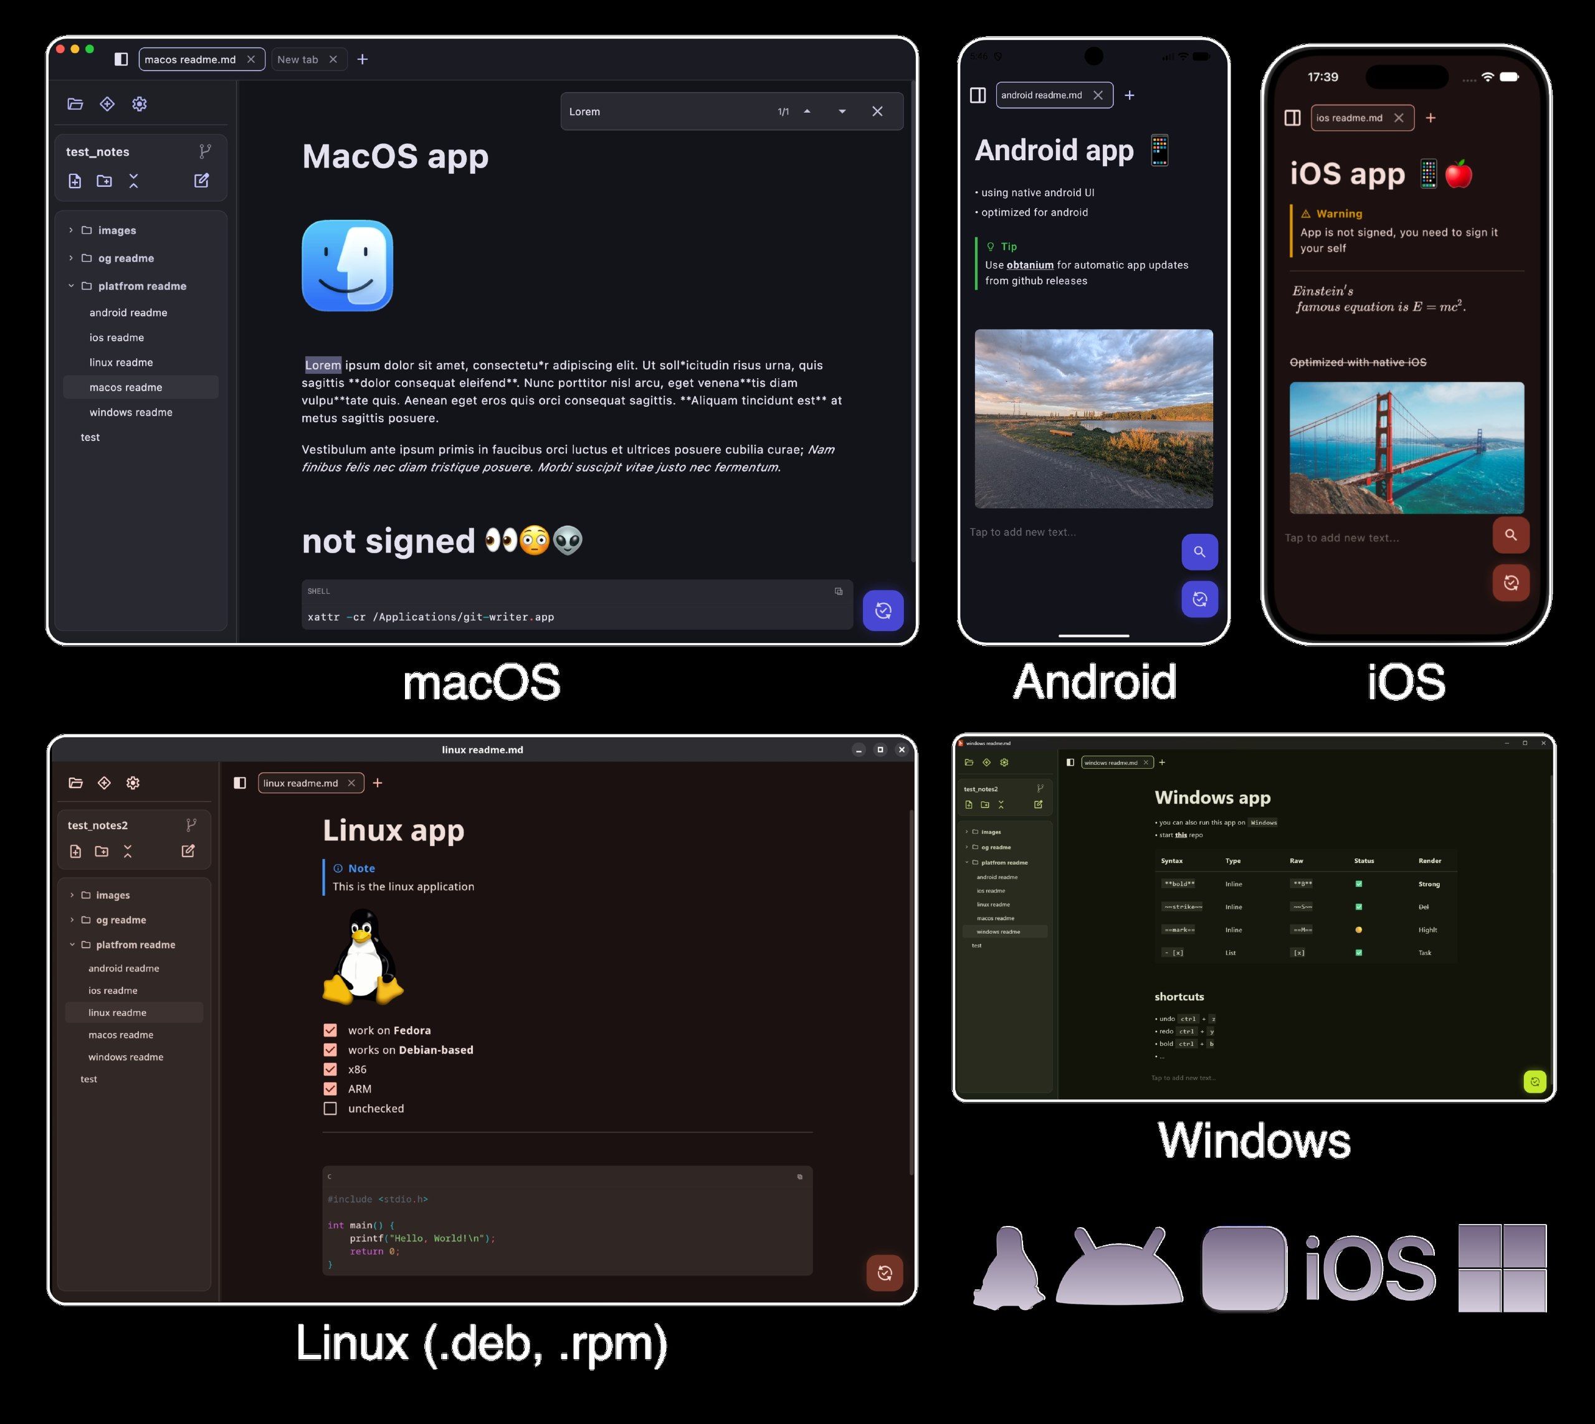Go to previous search match arrow
The height and width of the screenshot is (1424, 1595).
tap(807, 112)
